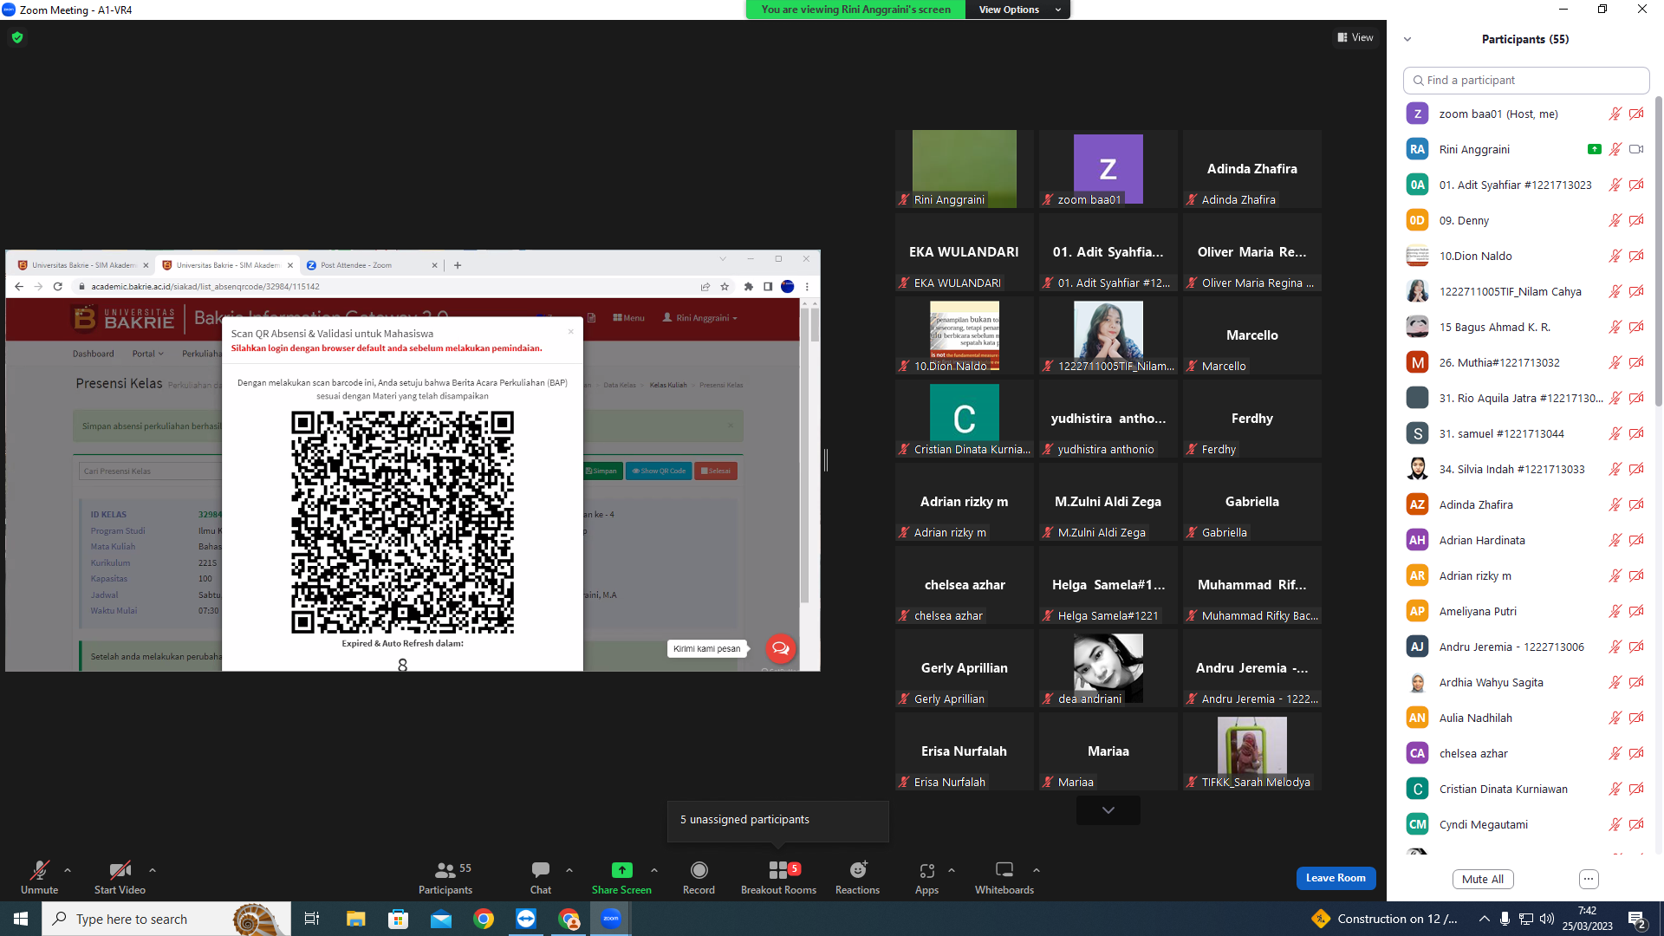
Task: Open the Participants panel icon
Action: [445, 870]
